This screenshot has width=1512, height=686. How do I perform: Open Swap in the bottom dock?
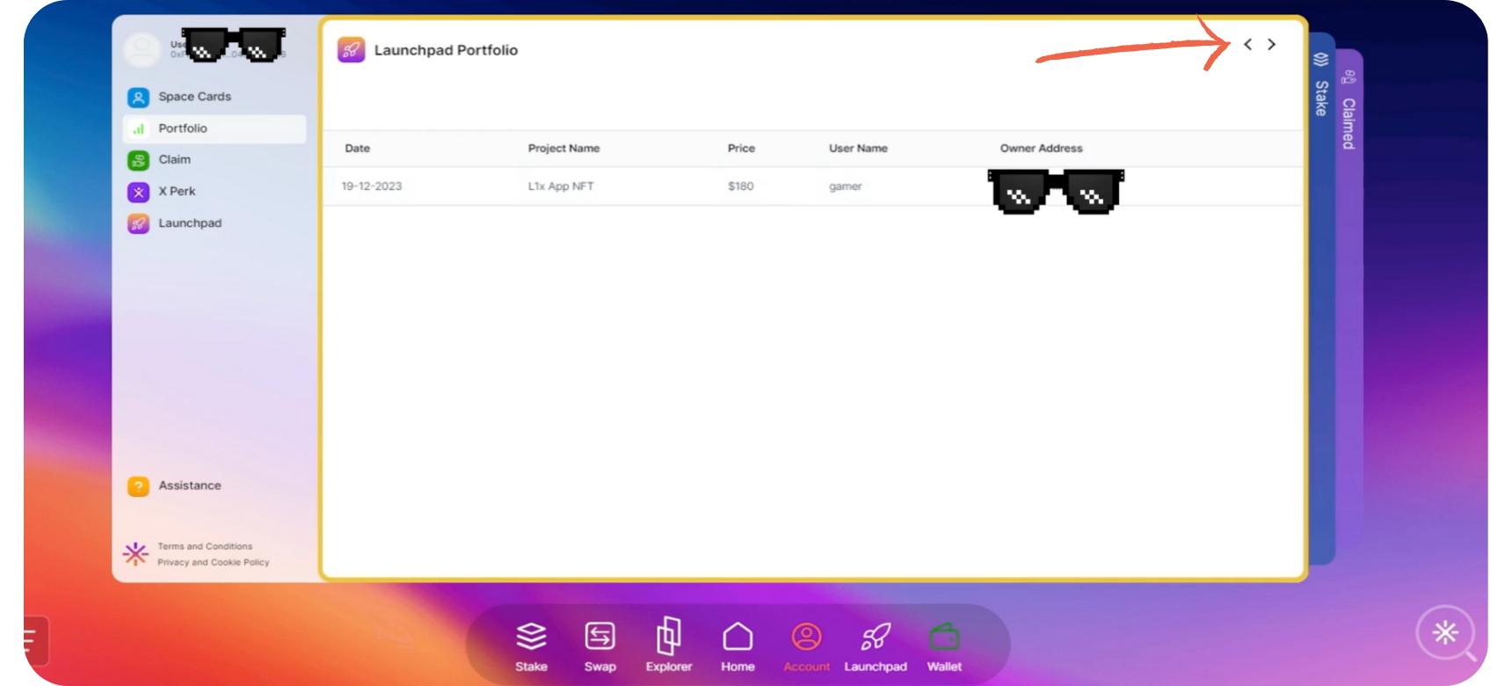point(600,646)
